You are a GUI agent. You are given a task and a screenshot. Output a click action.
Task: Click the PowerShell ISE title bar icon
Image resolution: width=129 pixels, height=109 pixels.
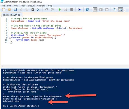[2, 1]
